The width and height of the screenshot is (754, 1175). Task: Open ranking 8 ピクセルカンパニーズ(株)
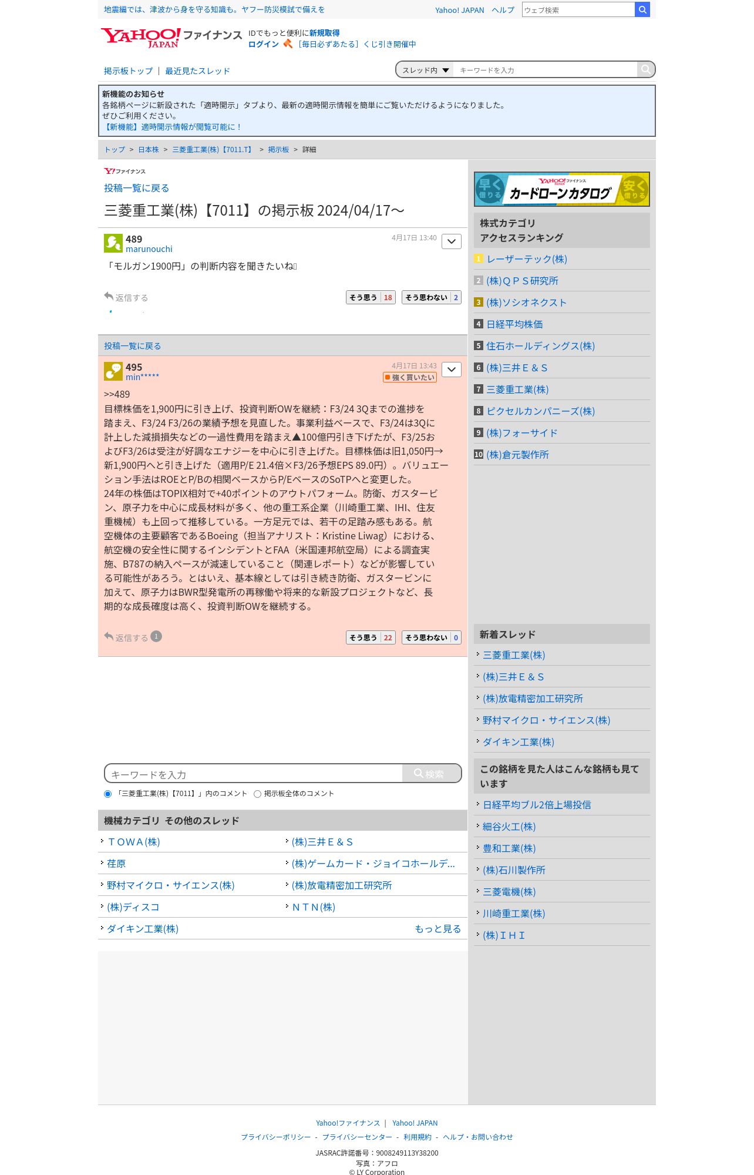pyautogui.click(x=540, y=411)
